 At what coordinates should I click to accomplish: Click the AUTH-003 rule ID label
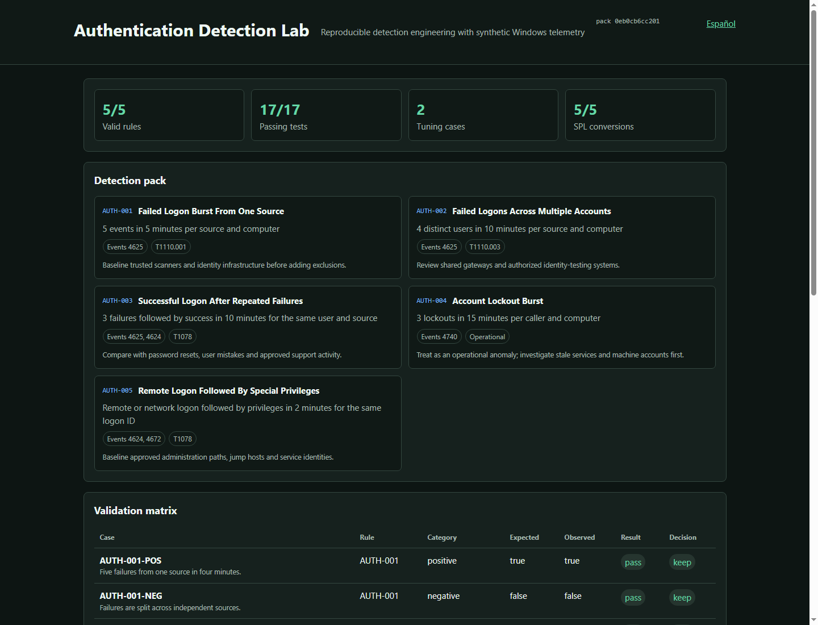tap(118, 301)
